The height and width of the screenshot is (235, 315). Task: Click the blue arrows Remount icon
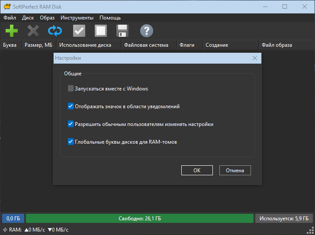pyautogui.click(x=55, y=31)
